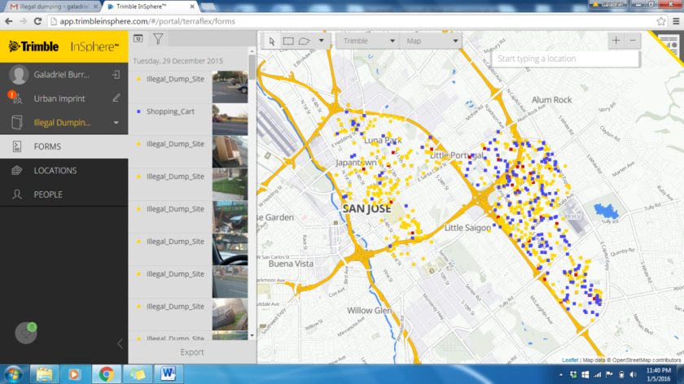Click the location search field
This screenshot has width=684, height=384.
click(x=566, y=59)
